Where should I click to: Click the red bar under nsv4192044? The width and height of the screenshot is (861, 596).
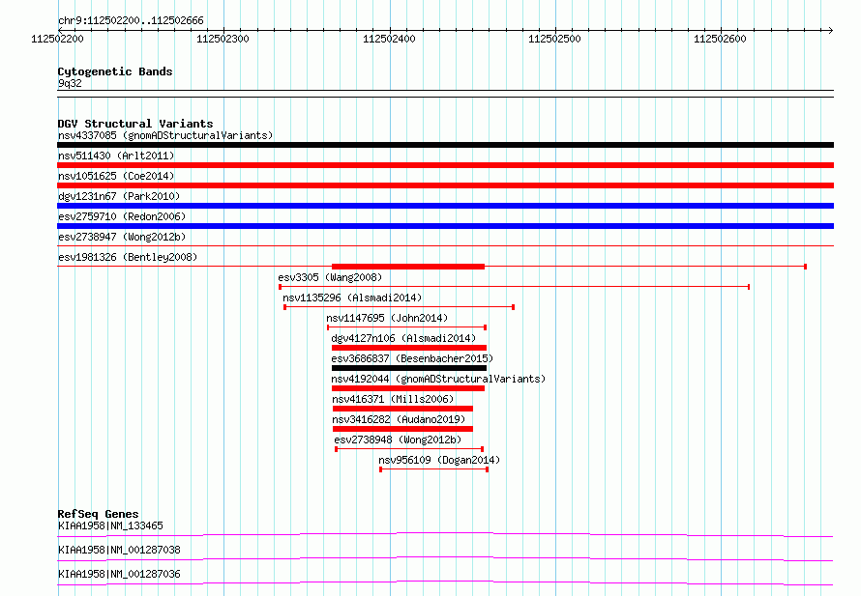[x=408, y=388]
